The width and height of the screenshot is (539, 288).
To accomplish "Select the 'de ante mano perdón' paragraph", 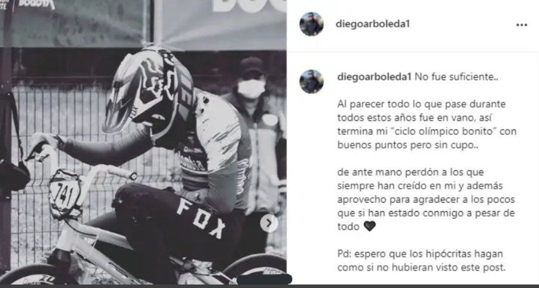I will tap(426, 199).
